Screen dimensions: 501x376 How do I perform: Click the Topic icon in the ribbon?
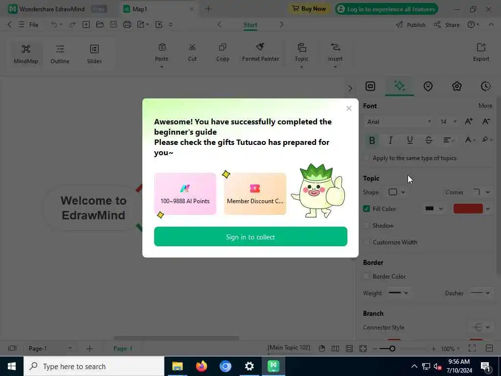301,47
